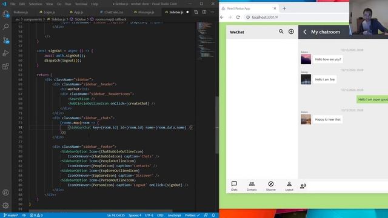Open errors and warnings counter in status bar
388x218 pixels.
(x=36, y=216)
